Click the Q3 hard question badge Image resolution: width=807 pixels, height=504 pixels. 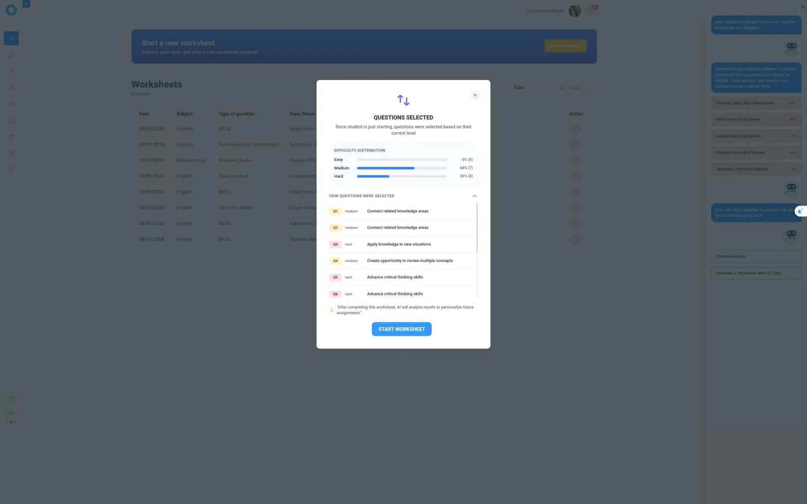click(x=335, y=244)
